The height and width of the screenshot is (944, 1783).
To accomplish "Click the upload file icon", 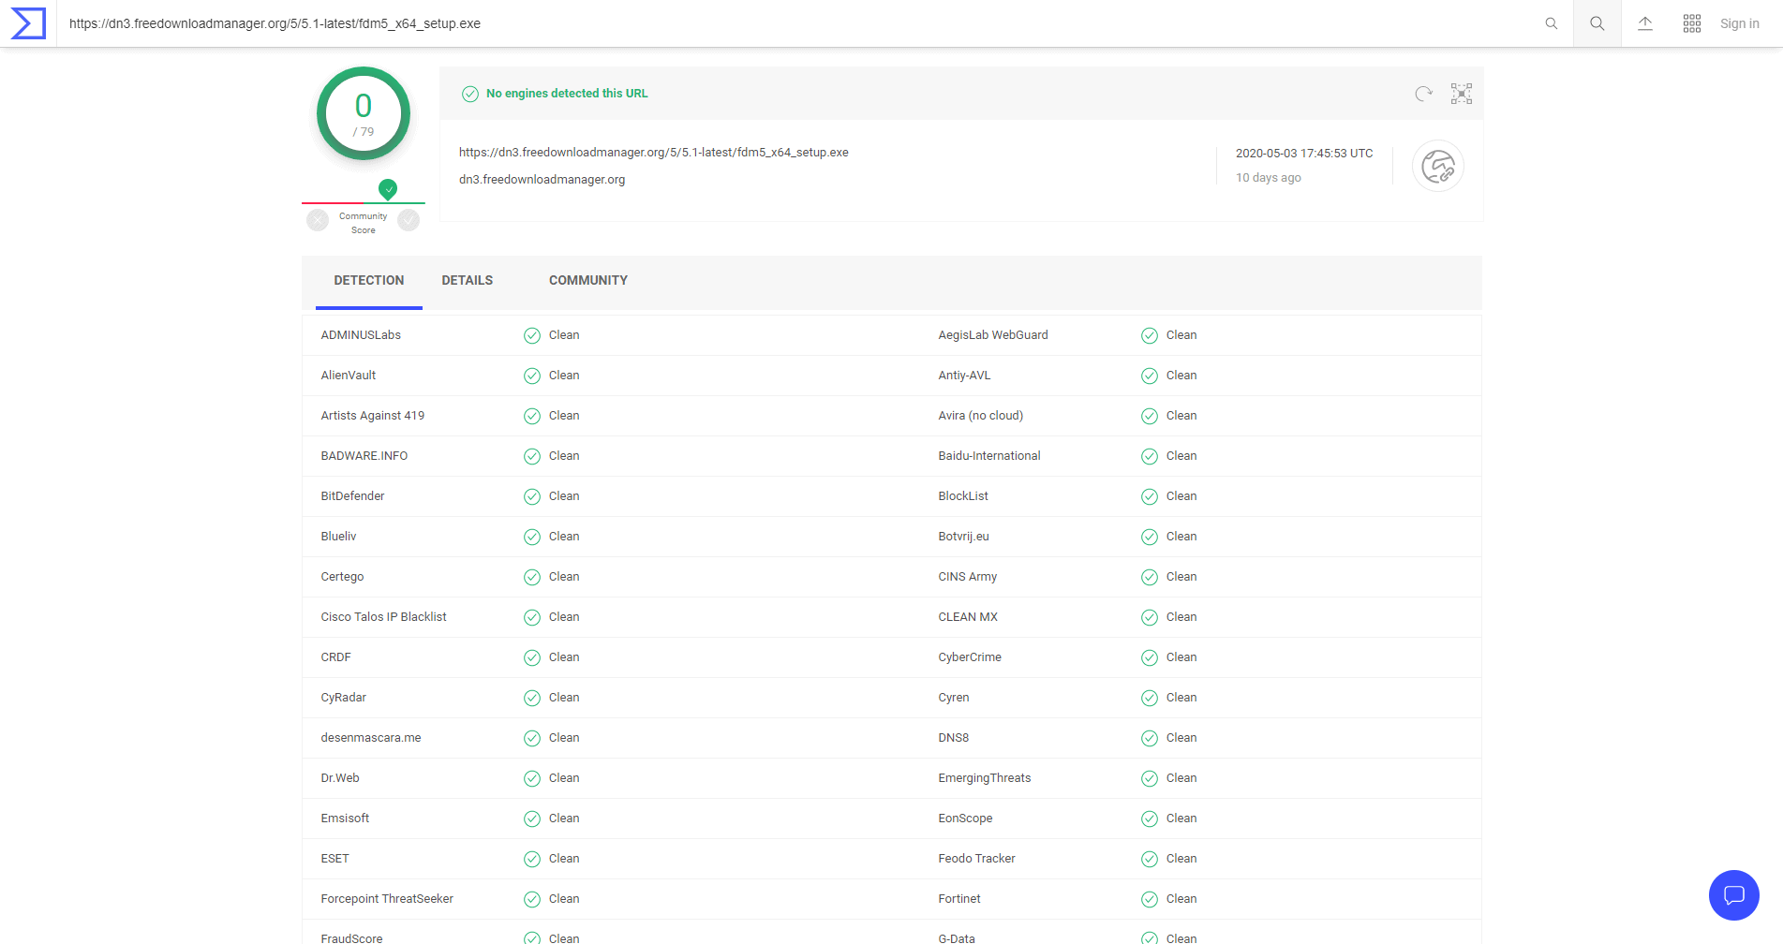I will (1644, 23).
